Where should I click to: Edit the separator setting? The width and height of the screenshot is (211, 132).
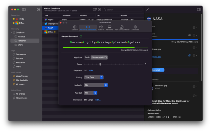(92, 71)
